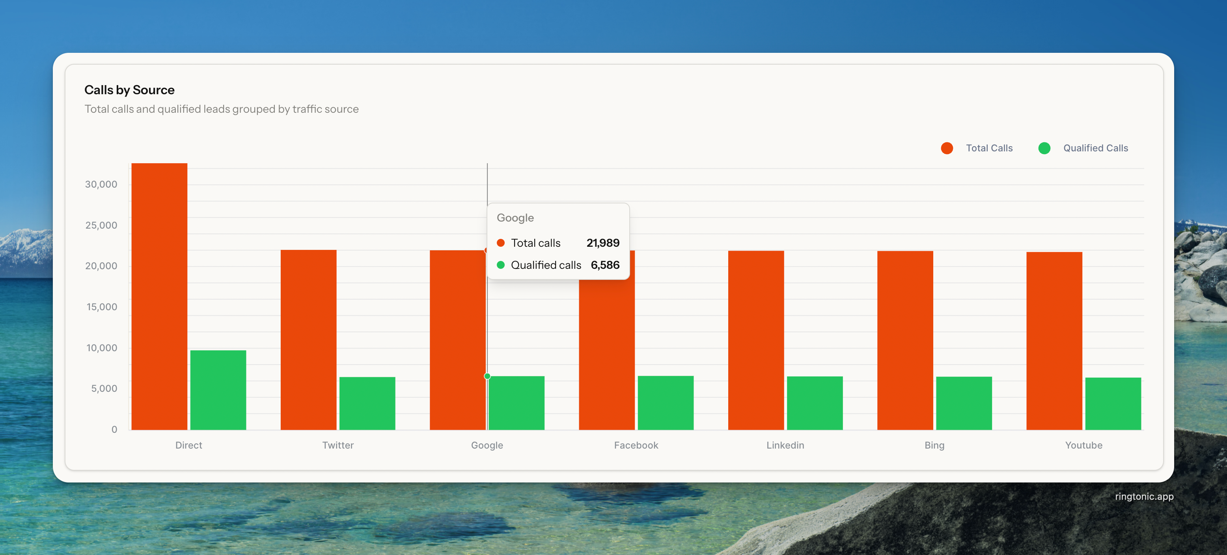
Task: Click the Facebook green qualified bar
Action: point(665,402)
